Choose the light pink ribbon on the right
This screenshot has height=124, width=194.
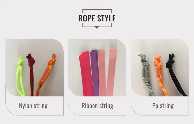coord(111,72)
